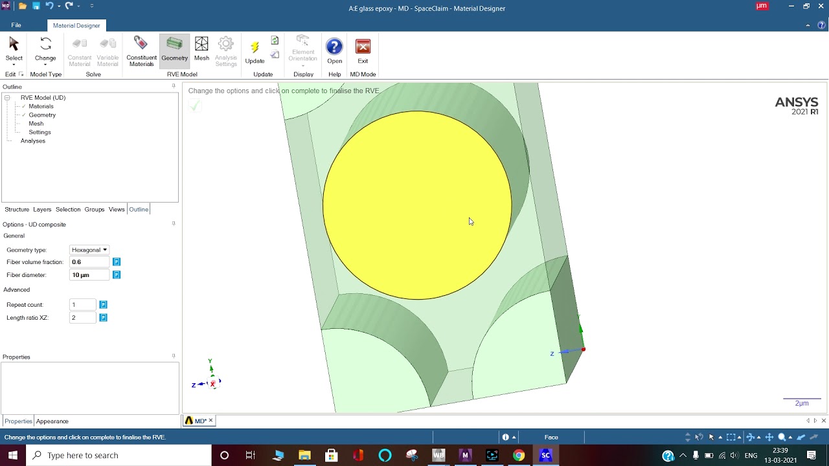Click the box selection mode icon
The height and width of the screenshot is (466, 829).
pyautogui.click(x=731, y=437)
